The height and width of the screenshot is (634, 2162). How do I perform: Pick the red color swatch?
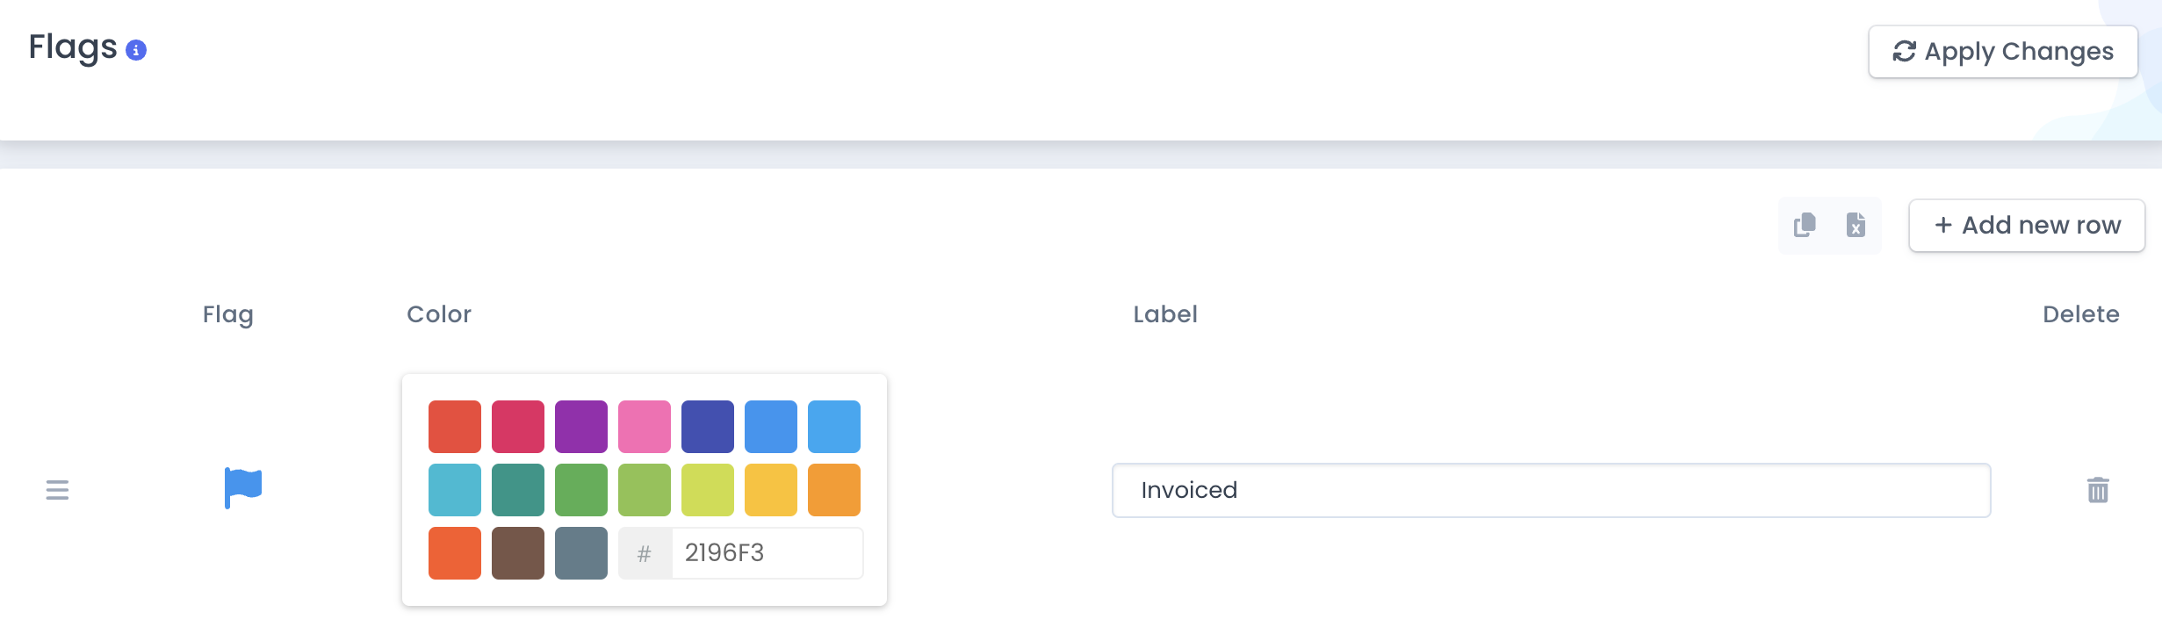point(455,427)
